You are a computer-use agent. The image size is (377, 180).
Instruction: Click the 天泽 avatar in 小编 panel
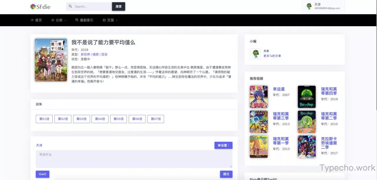(x=255, y=54)
